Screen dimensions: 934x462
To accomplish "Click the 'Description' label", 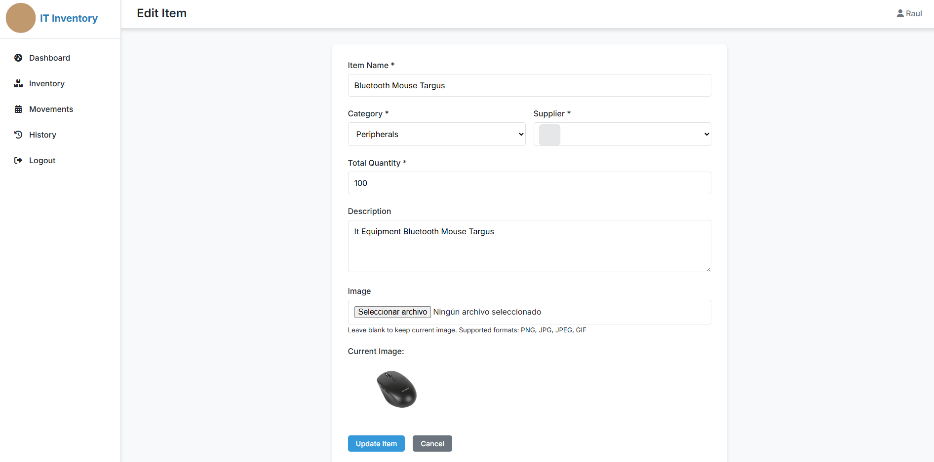I will coord(369,211).
